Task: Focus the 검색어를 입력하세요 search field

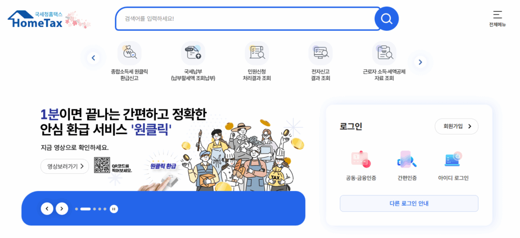Action: pyautogui.click(x=245, y=19)
